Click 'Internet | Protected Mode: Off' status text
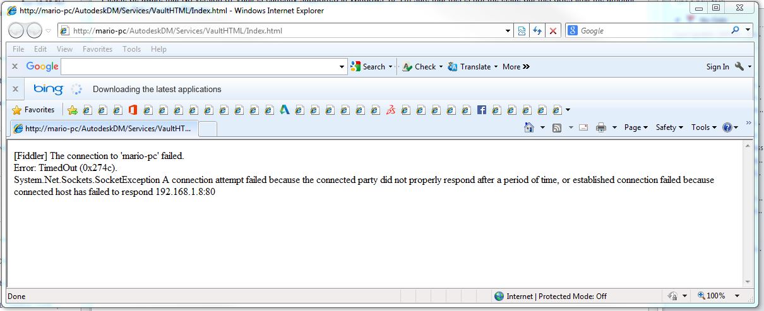The image size is (764, 311). [x=557, y=296]
